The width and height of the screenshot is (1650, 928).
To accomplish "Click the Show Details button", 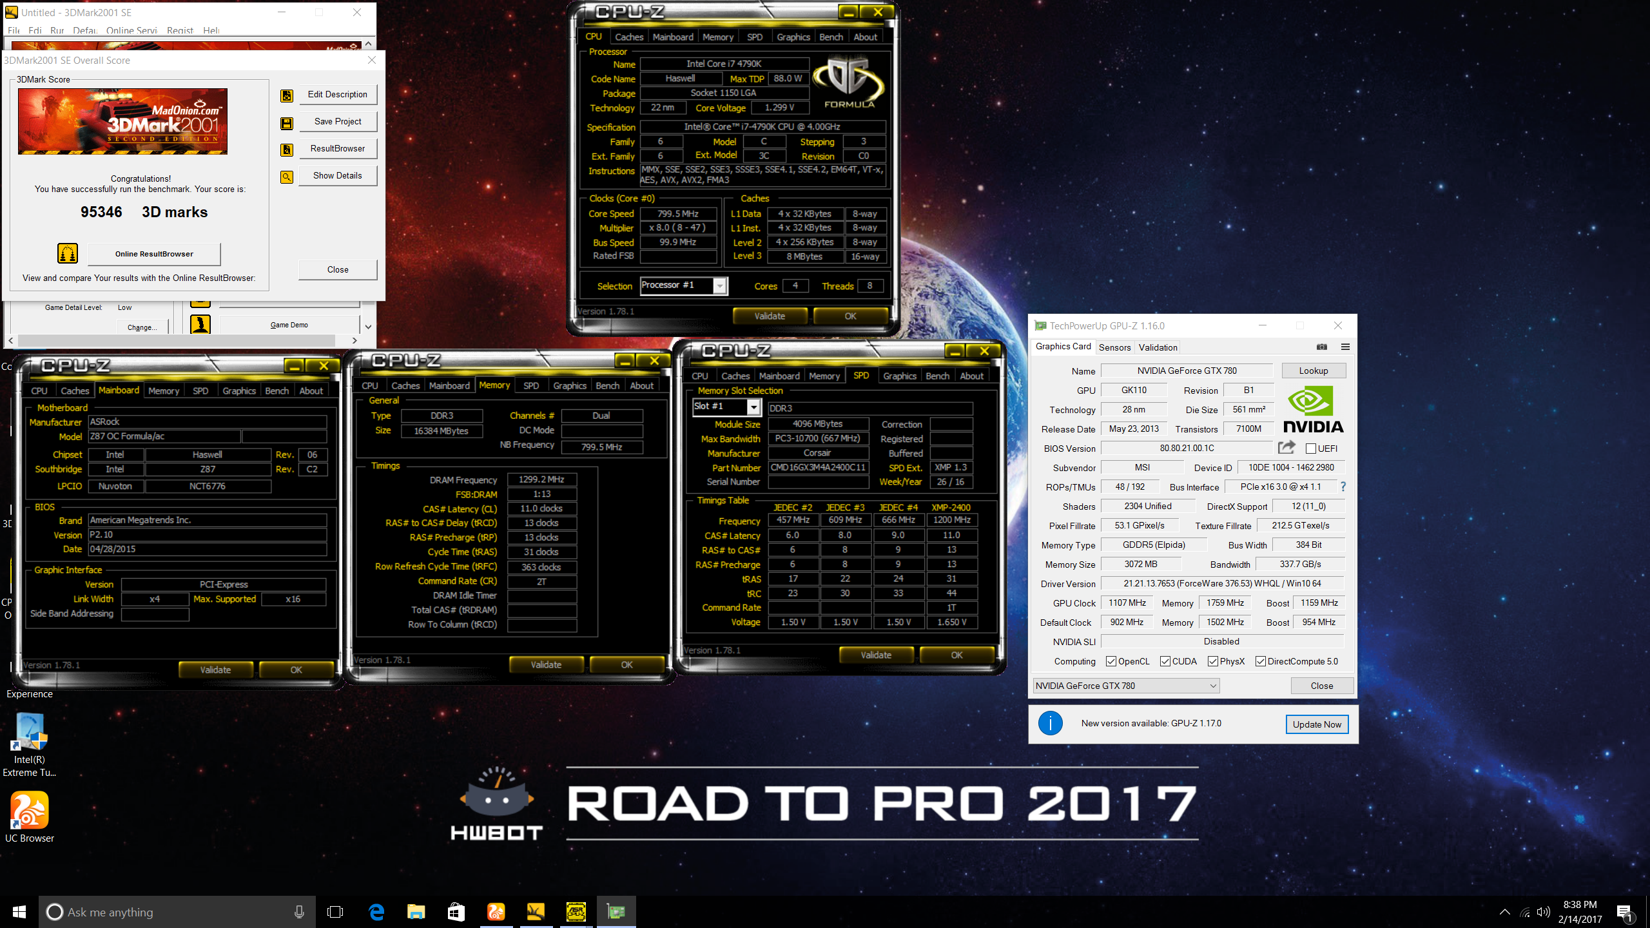I will (338, 175).
